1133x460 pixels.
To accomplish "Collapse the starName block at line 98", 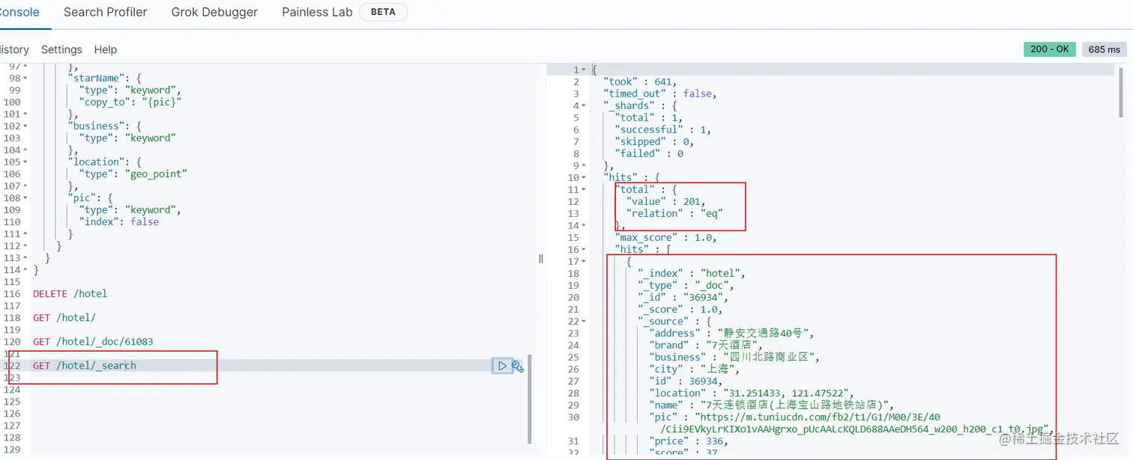I will pyautogui.click(x=25, y=78).
